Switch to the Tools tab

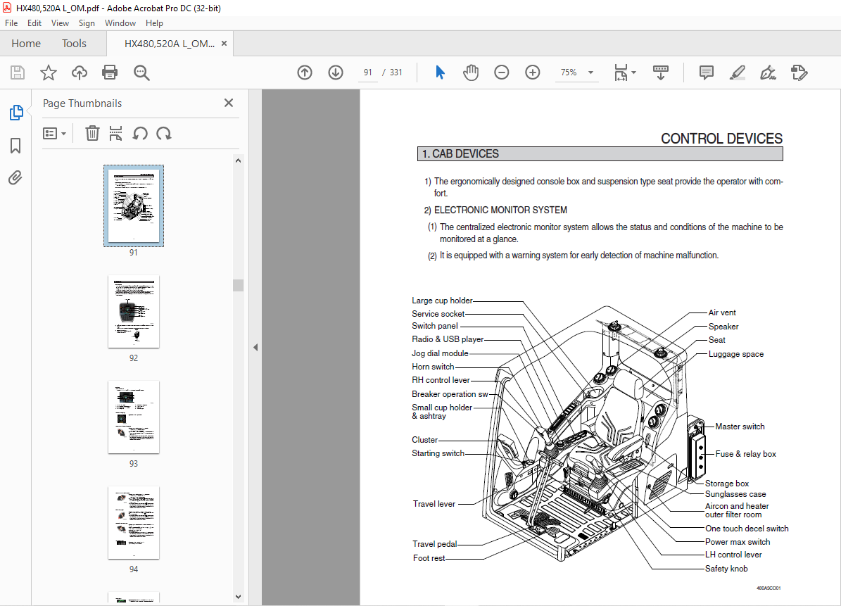pyautogui.click(x=74, y=44)
